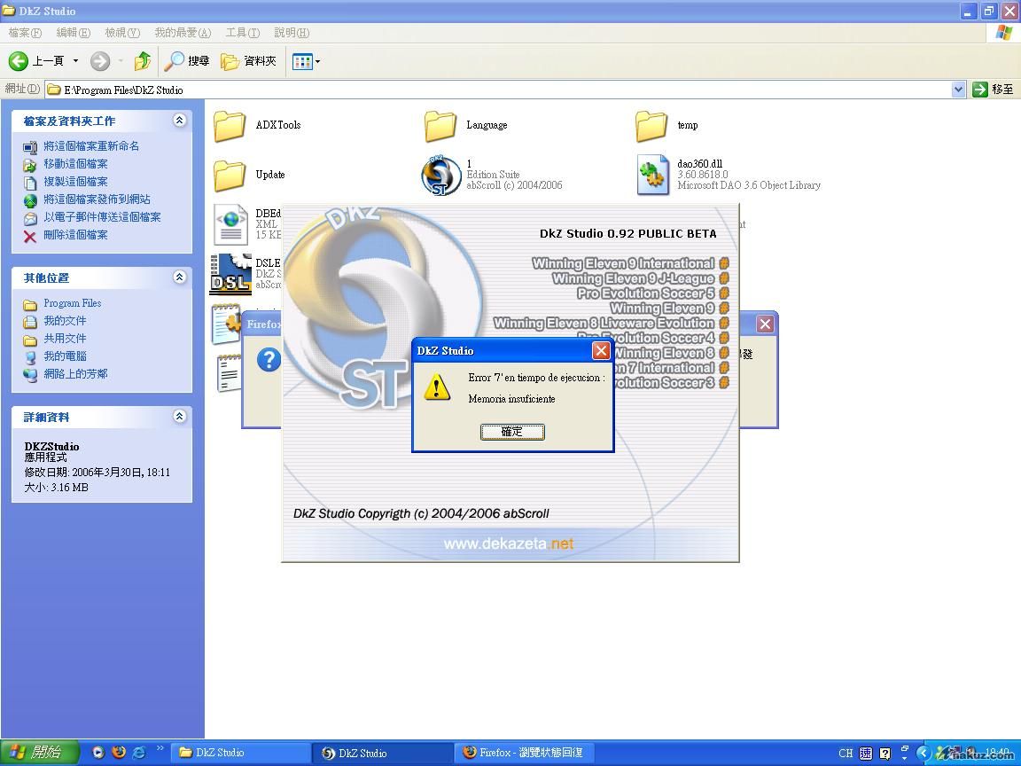Open the 說明(H) menu
The width and height of the screenshot is (1021, 766).
coord(292,33)
